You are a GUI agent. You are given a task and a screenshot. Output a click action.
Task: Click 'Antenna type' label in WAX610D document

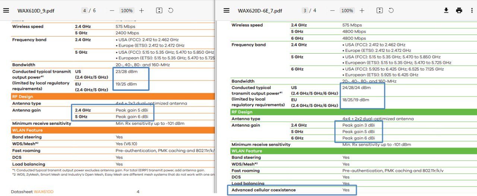[27, 103]
